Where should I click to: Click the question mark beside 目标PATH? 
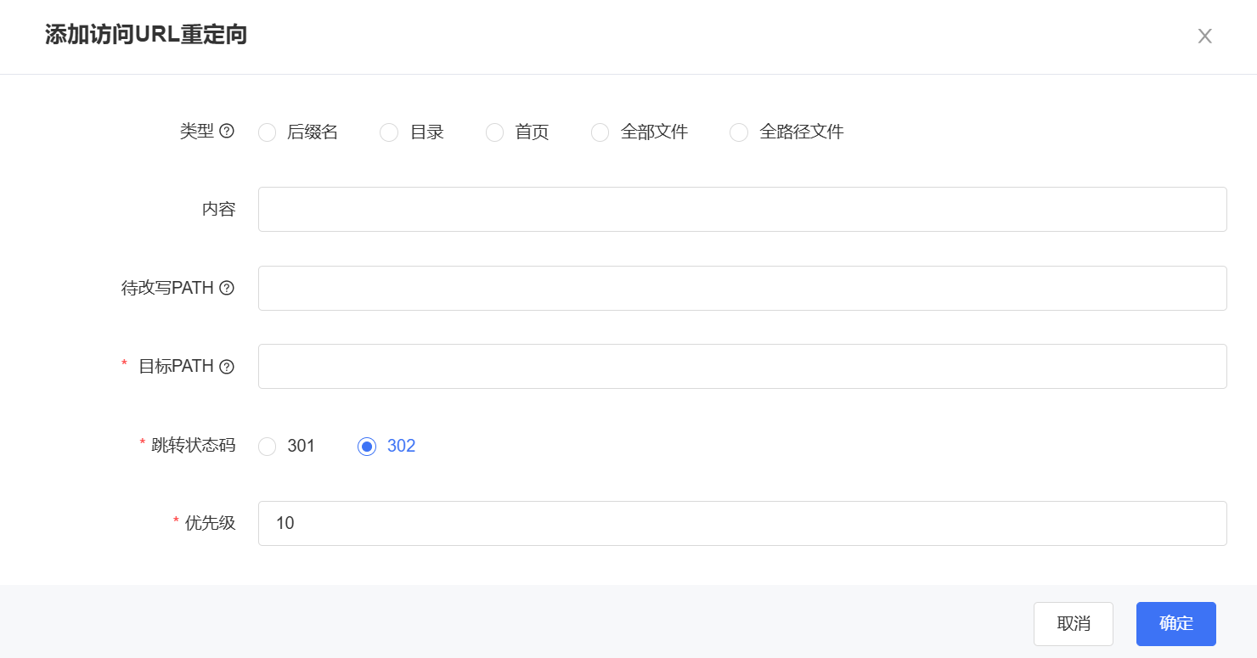point(227,367)
